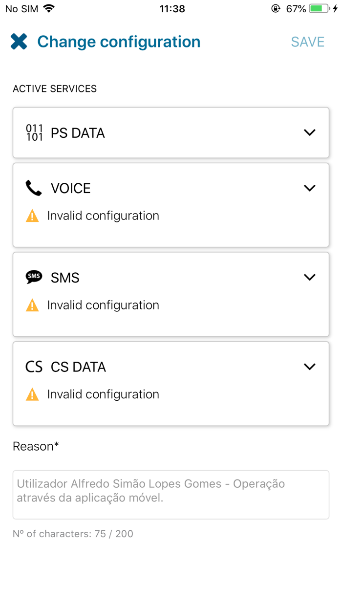
Task: Click the PS DATA binary code icon
Action: (33, 131)
